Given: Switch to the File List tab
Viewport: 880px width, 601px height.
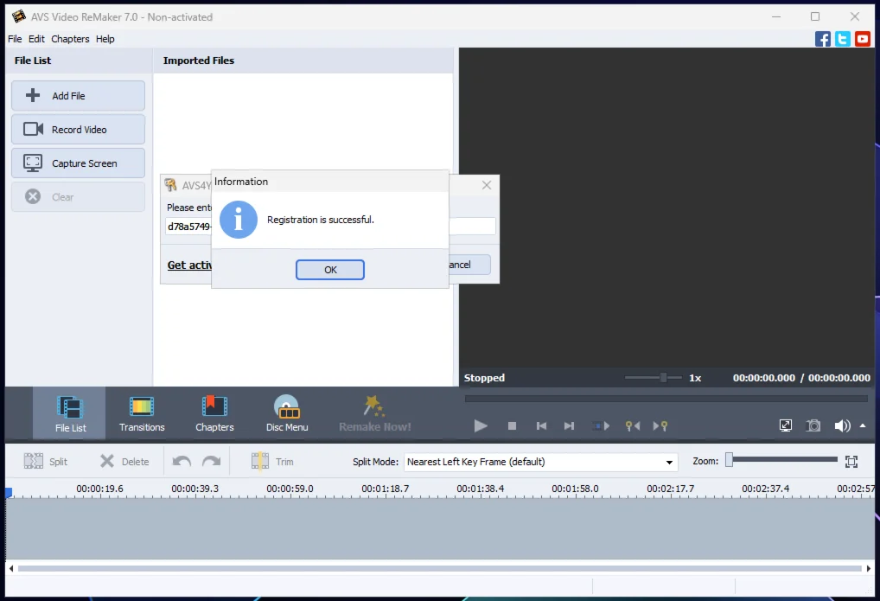Looking at the screenshot, I should 70,413.
